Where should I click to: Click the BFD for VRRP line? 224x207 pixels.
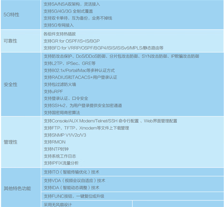(103, 48)
